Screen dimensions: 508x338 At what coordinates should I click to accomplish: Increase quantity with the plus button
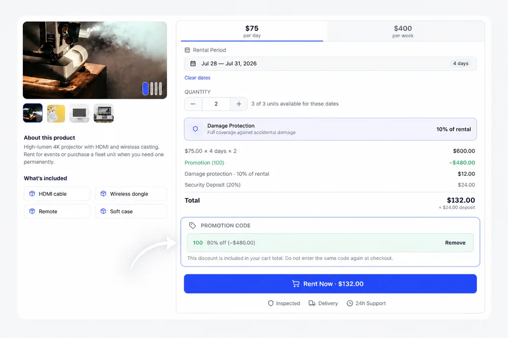(239, 104)
